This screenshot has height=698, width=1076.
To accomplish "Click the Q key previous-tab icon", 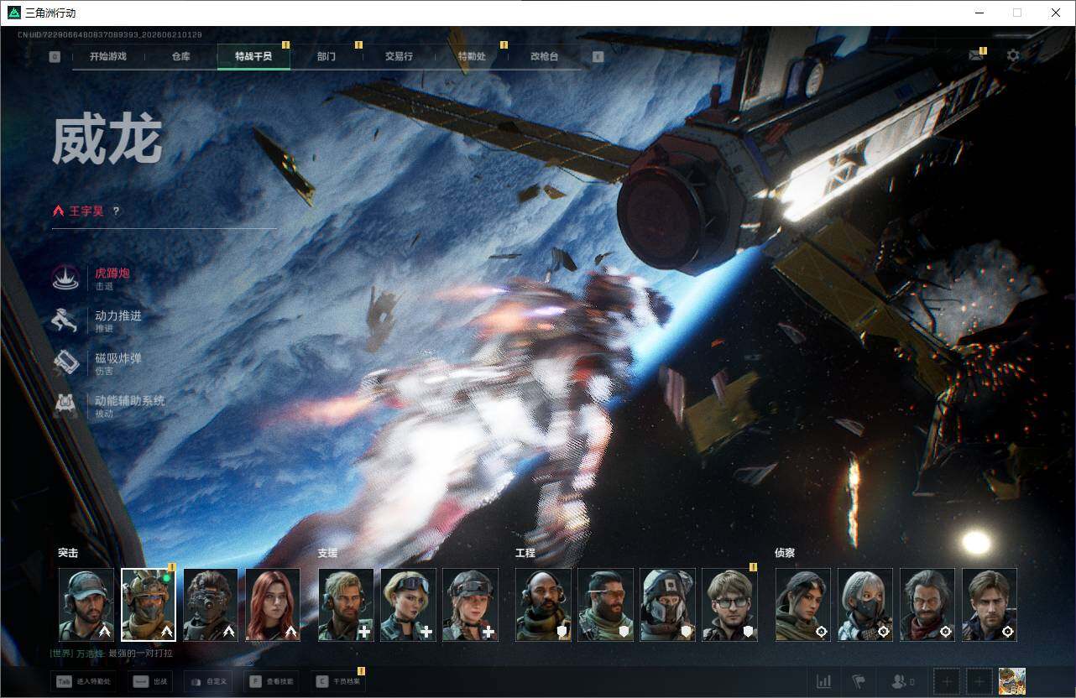I will 55,57.
